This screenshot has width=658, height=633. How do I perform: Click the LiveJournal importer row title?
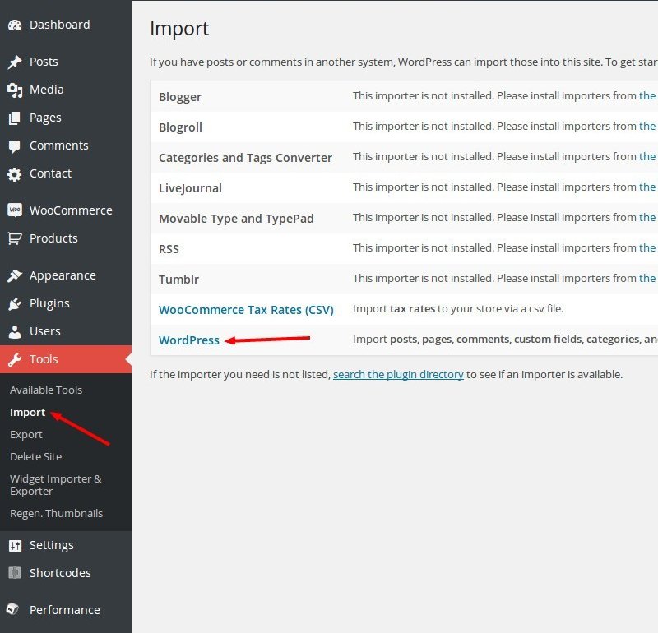[x=190, y=188]
